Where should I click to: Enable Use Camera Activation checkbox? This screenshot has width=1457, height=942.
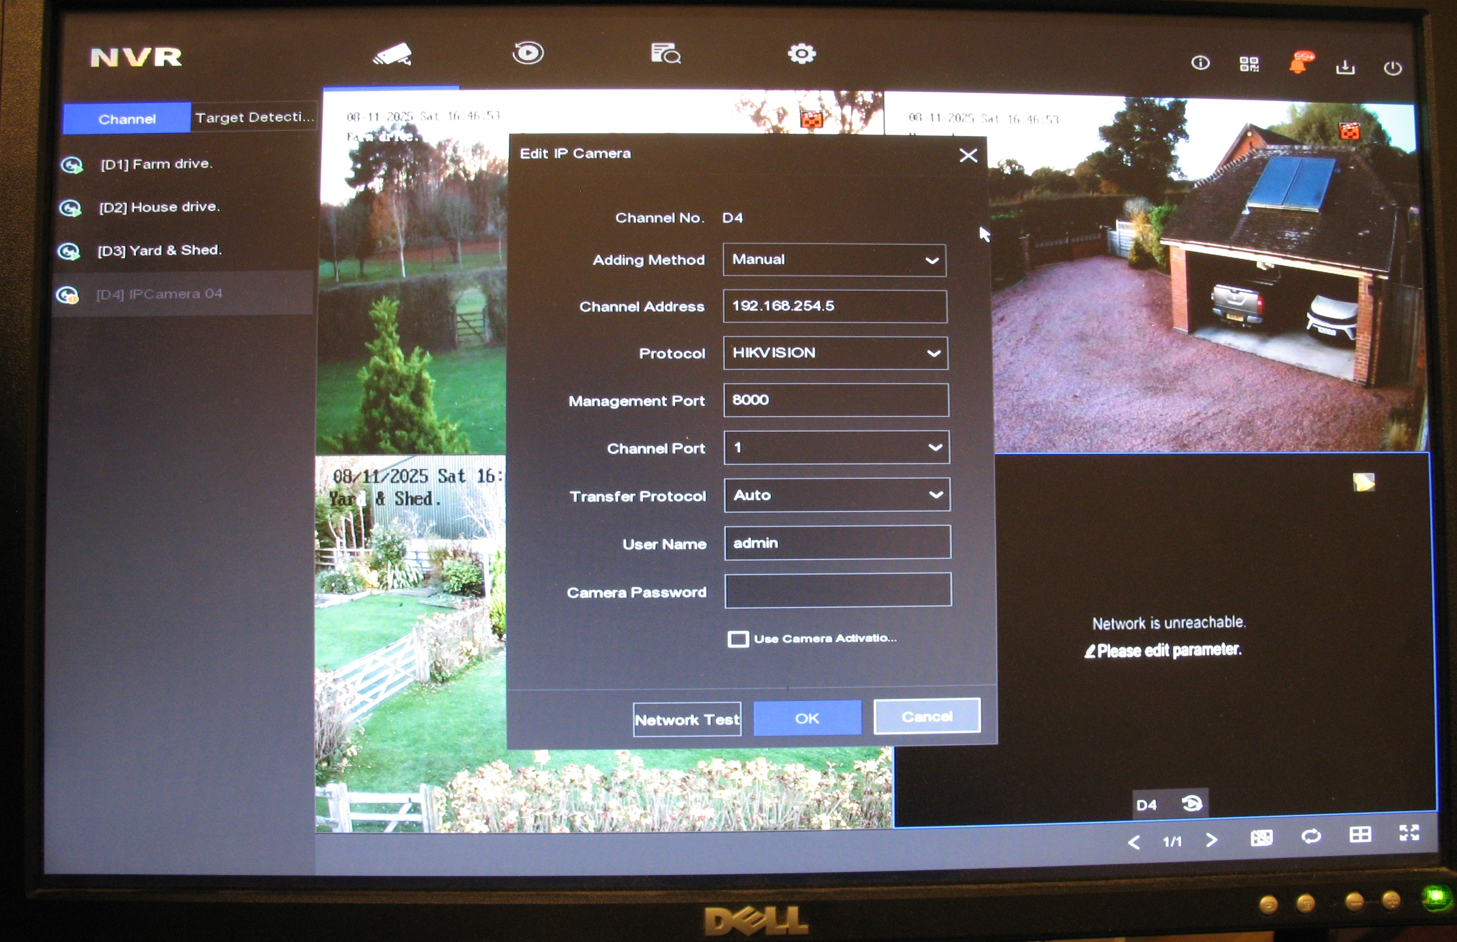click(738, 639)
